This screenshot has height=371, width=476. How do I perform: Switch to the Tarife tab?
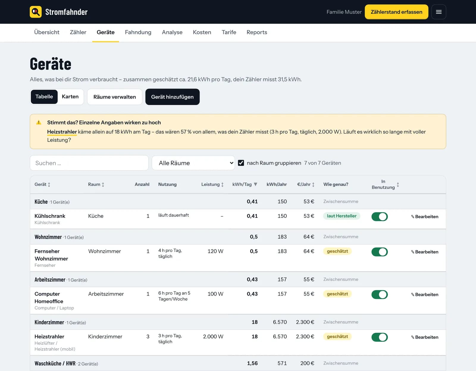pyautogui.click(x=229, y=32)
